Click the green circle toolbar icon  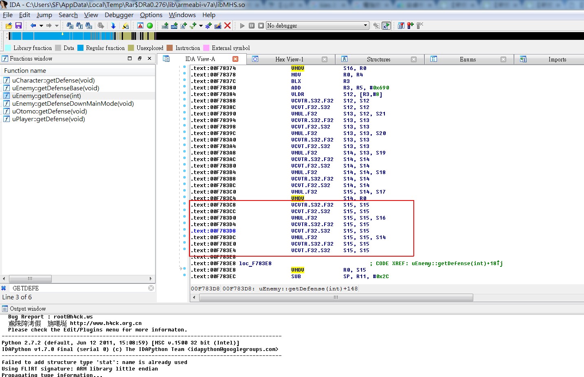point(150,26)
